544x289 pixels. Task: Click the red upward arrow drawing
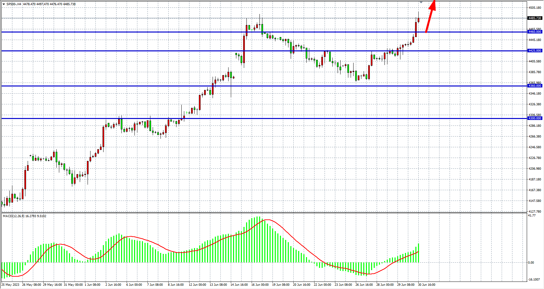click(x=430, y=16)
